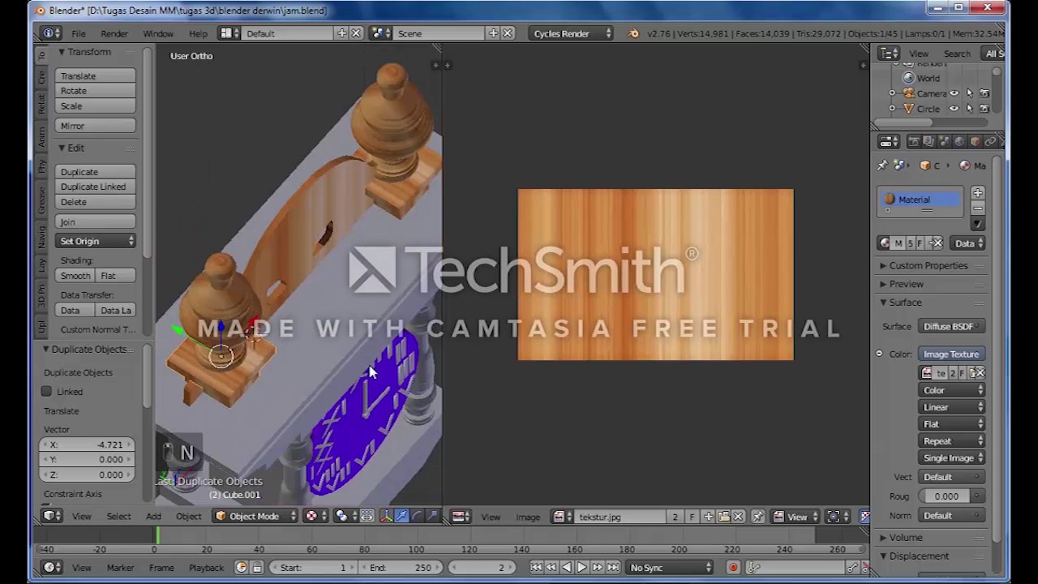Select the Render Layers tab icon
The image size is (1038, 584).
tap(929, 141)
